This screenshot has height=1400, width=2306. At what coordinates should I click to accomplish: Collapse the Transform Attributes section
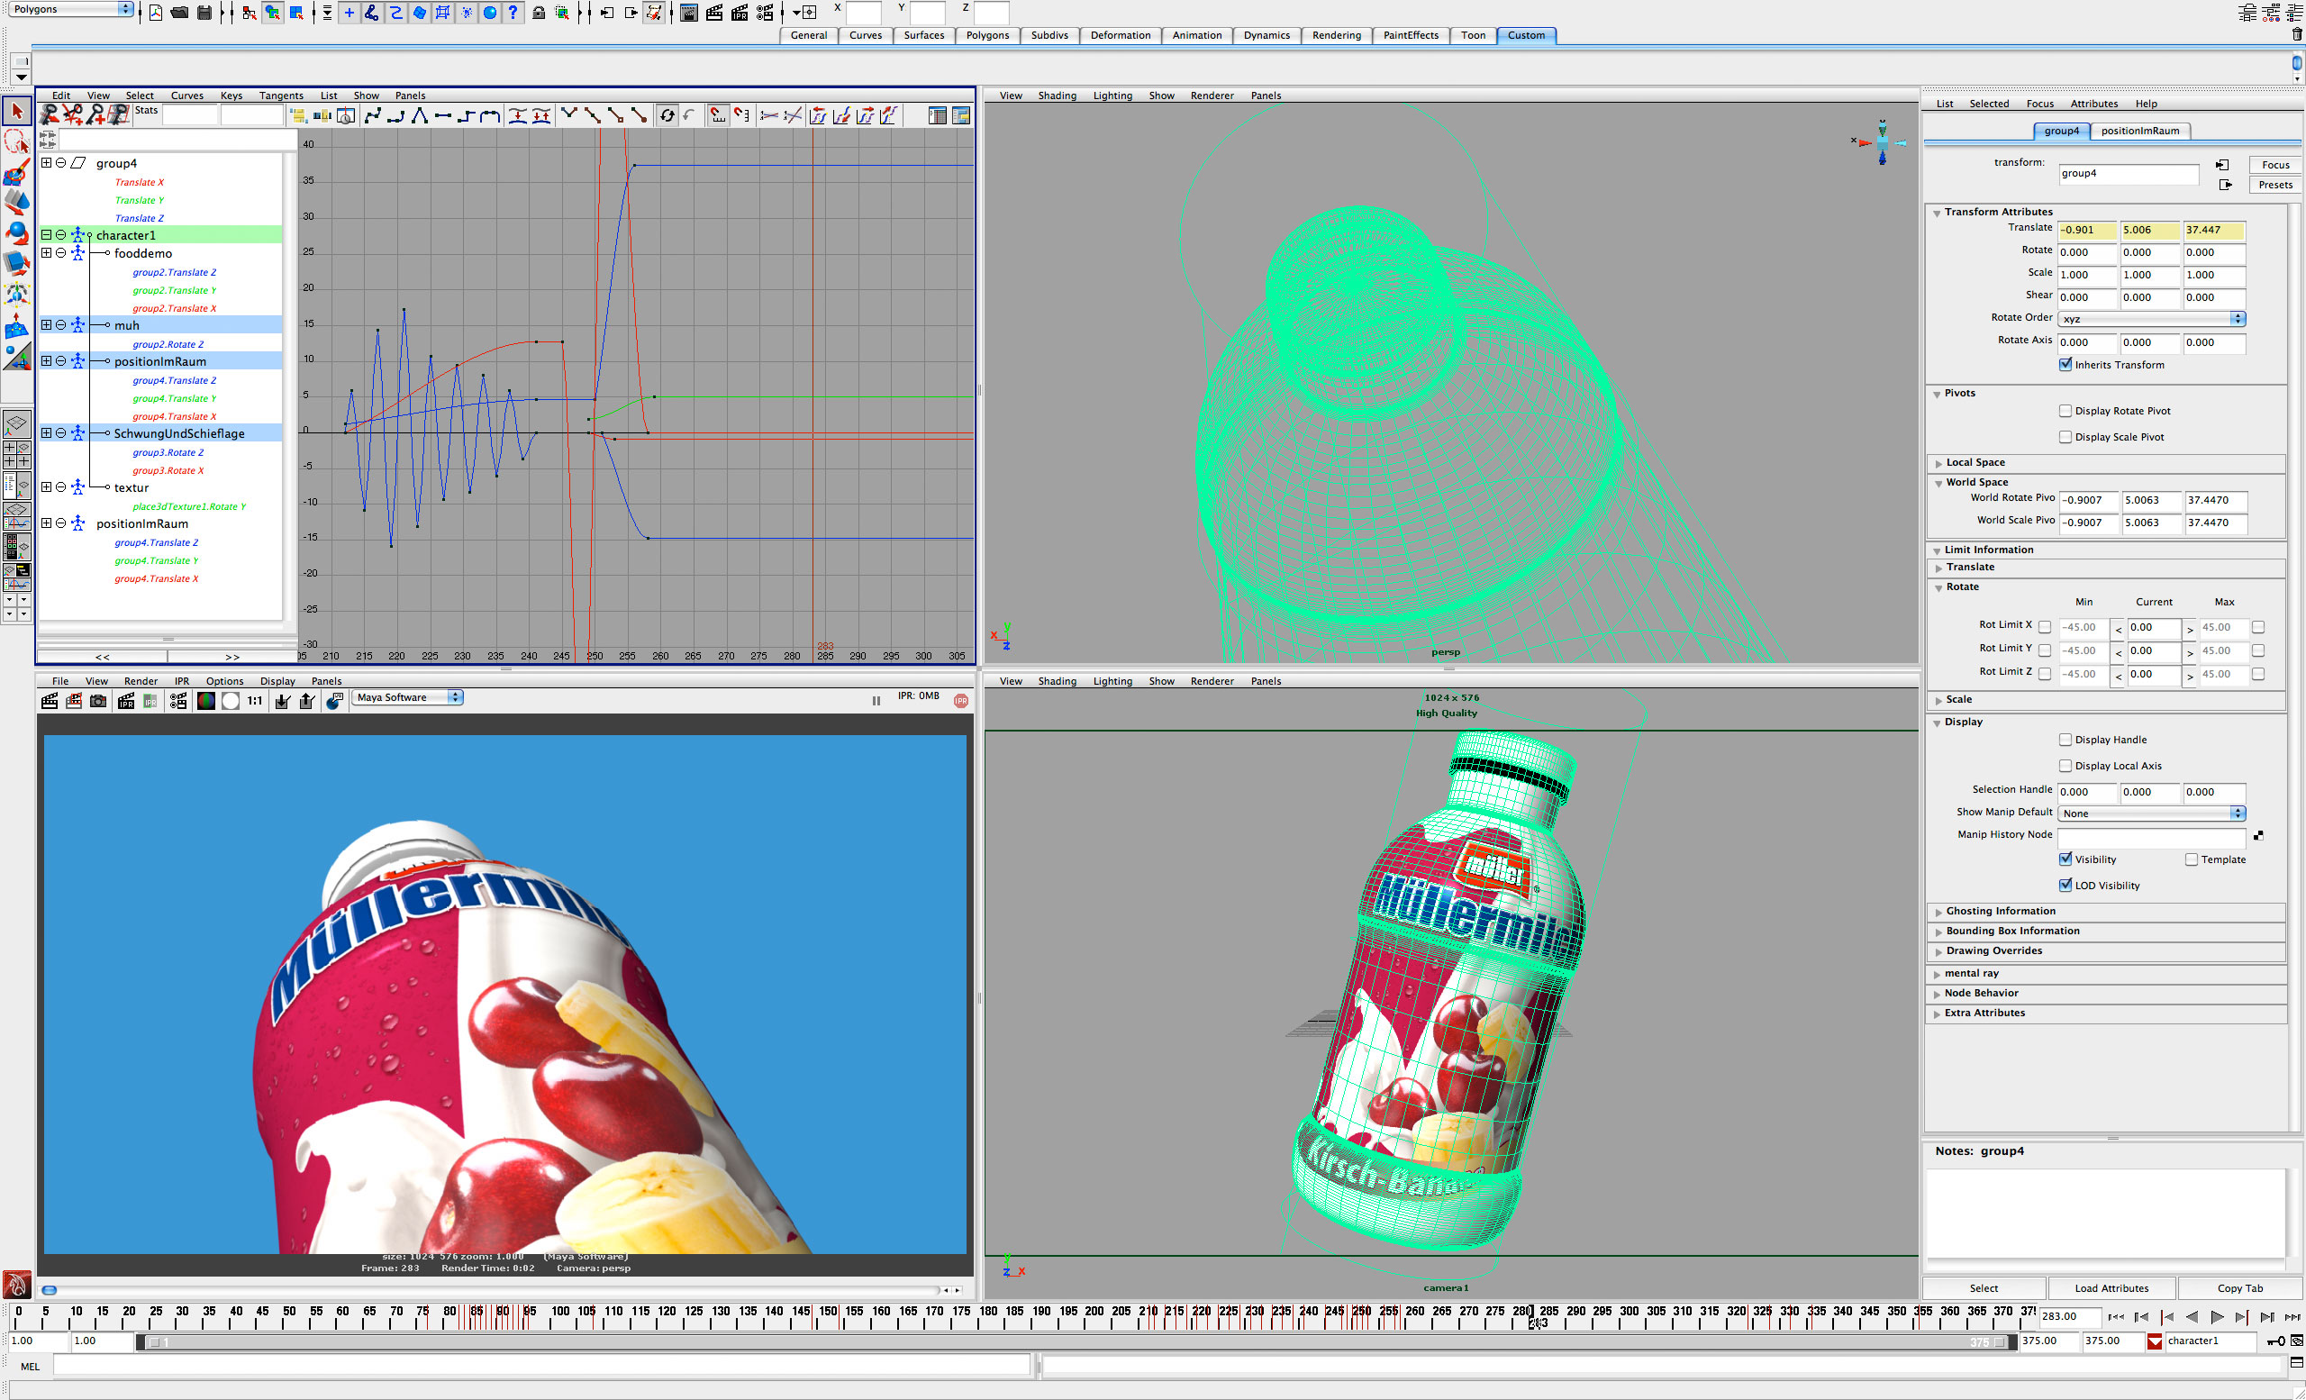coord(1937,214)
